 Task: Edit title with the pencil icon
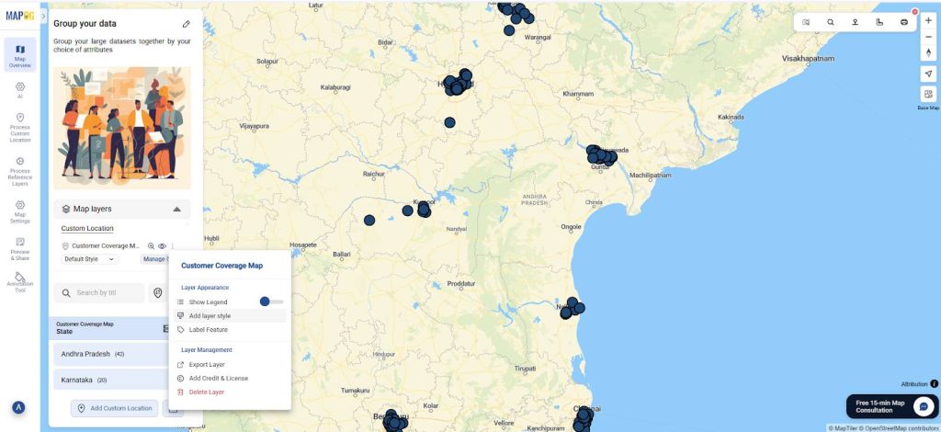[186, 24]
